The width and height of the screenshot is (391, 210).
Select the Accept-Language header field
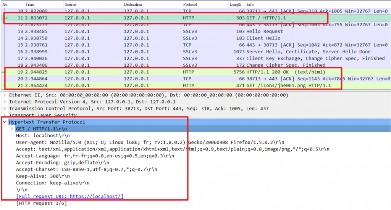coord(95,156)
